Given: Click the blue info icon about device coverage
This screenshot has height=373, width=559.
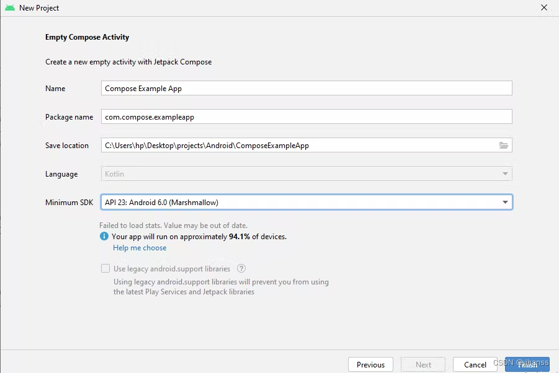Looking at the screenshot, I should [x=104, y=236].
